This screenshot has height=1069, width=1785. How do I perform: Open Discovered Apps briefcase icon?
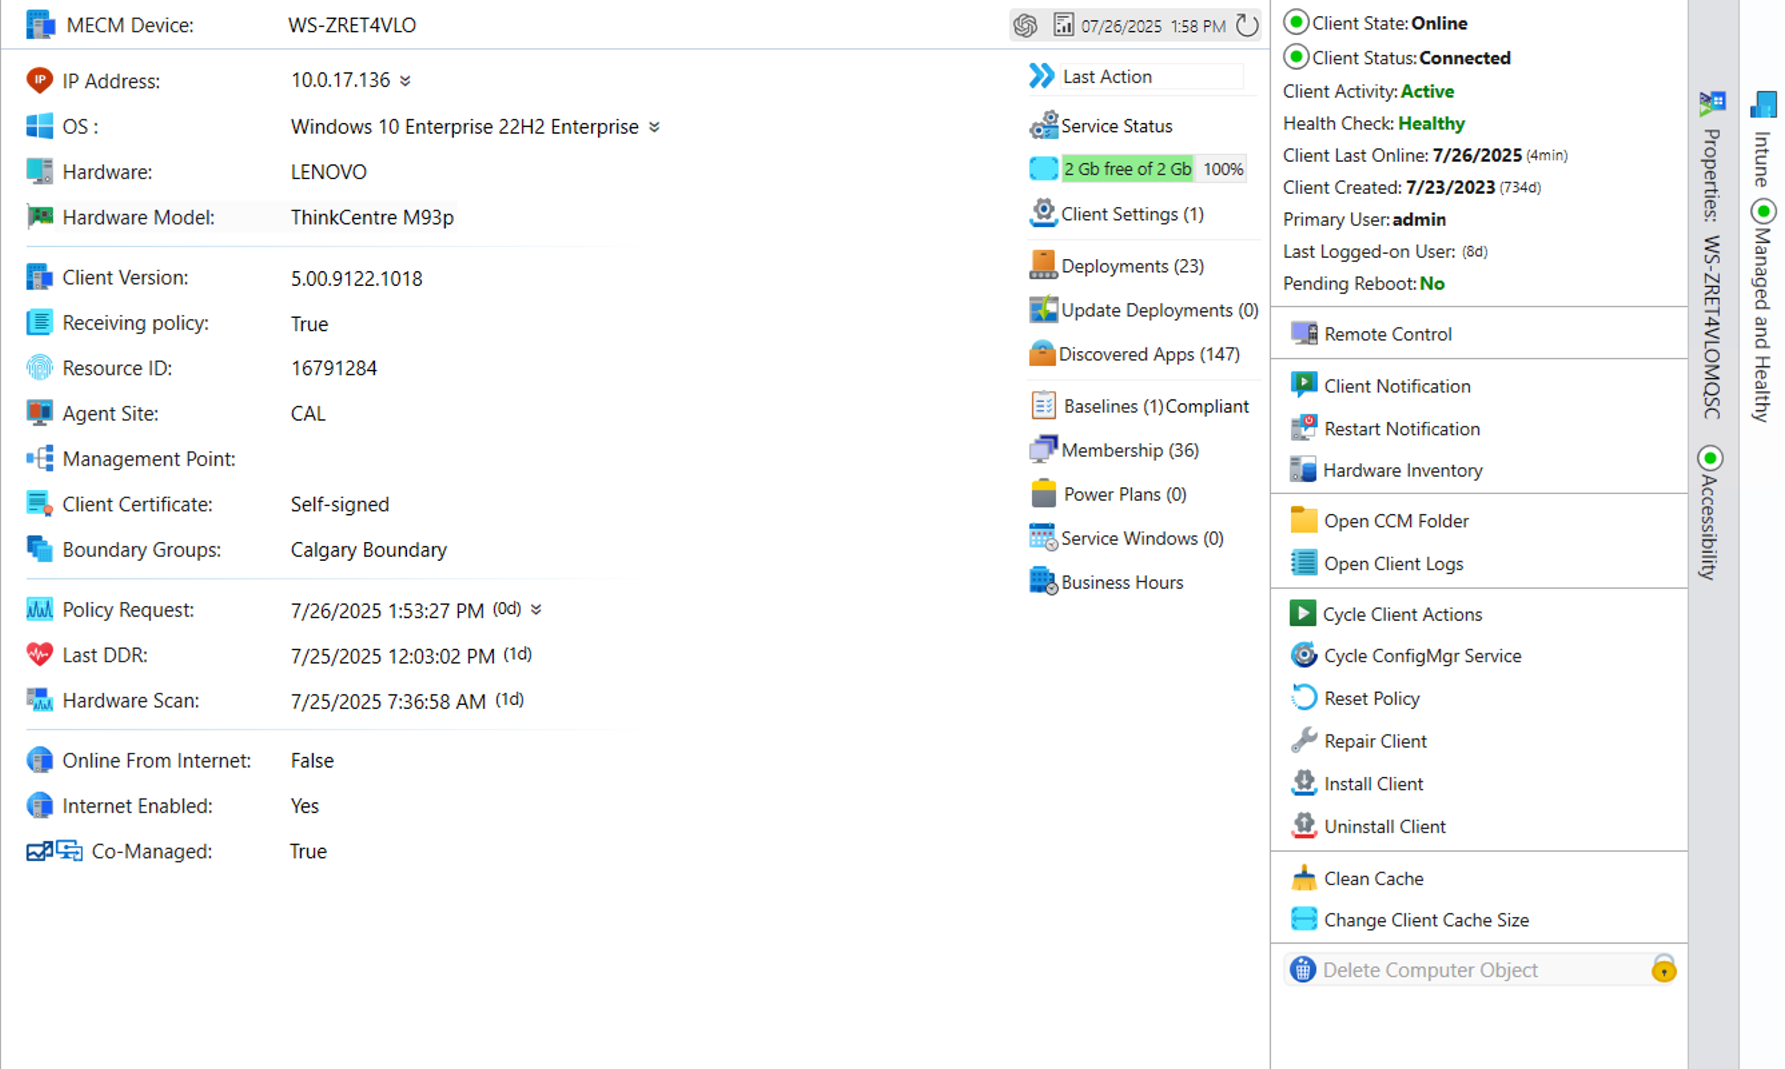pyautogui.click(x=1042, y=353)
